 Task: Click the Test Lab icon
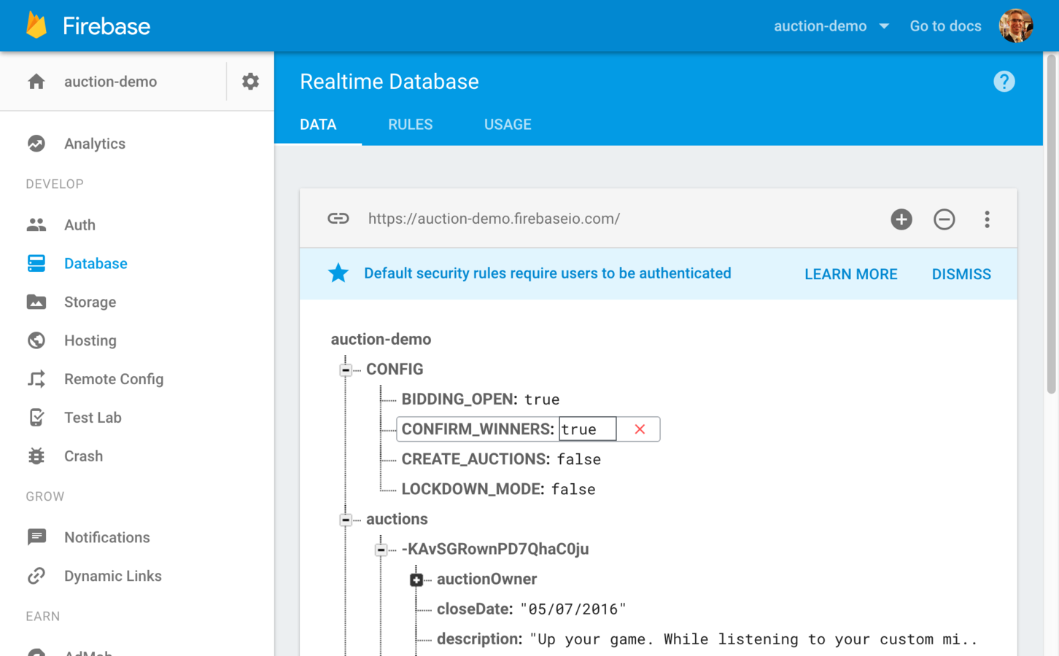[x=36, y=418]
